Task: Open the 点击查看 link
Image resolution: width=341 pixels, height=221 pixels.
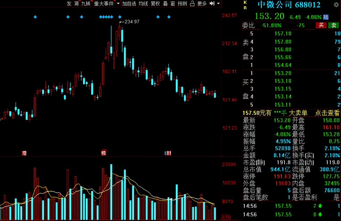Action: pyautogui.click(x=328, y=113)
